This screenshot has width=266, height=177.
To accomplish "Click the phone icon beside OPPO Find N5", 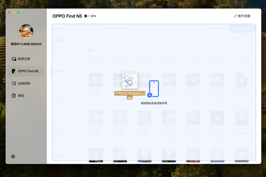I will click(x=14, y=71).
